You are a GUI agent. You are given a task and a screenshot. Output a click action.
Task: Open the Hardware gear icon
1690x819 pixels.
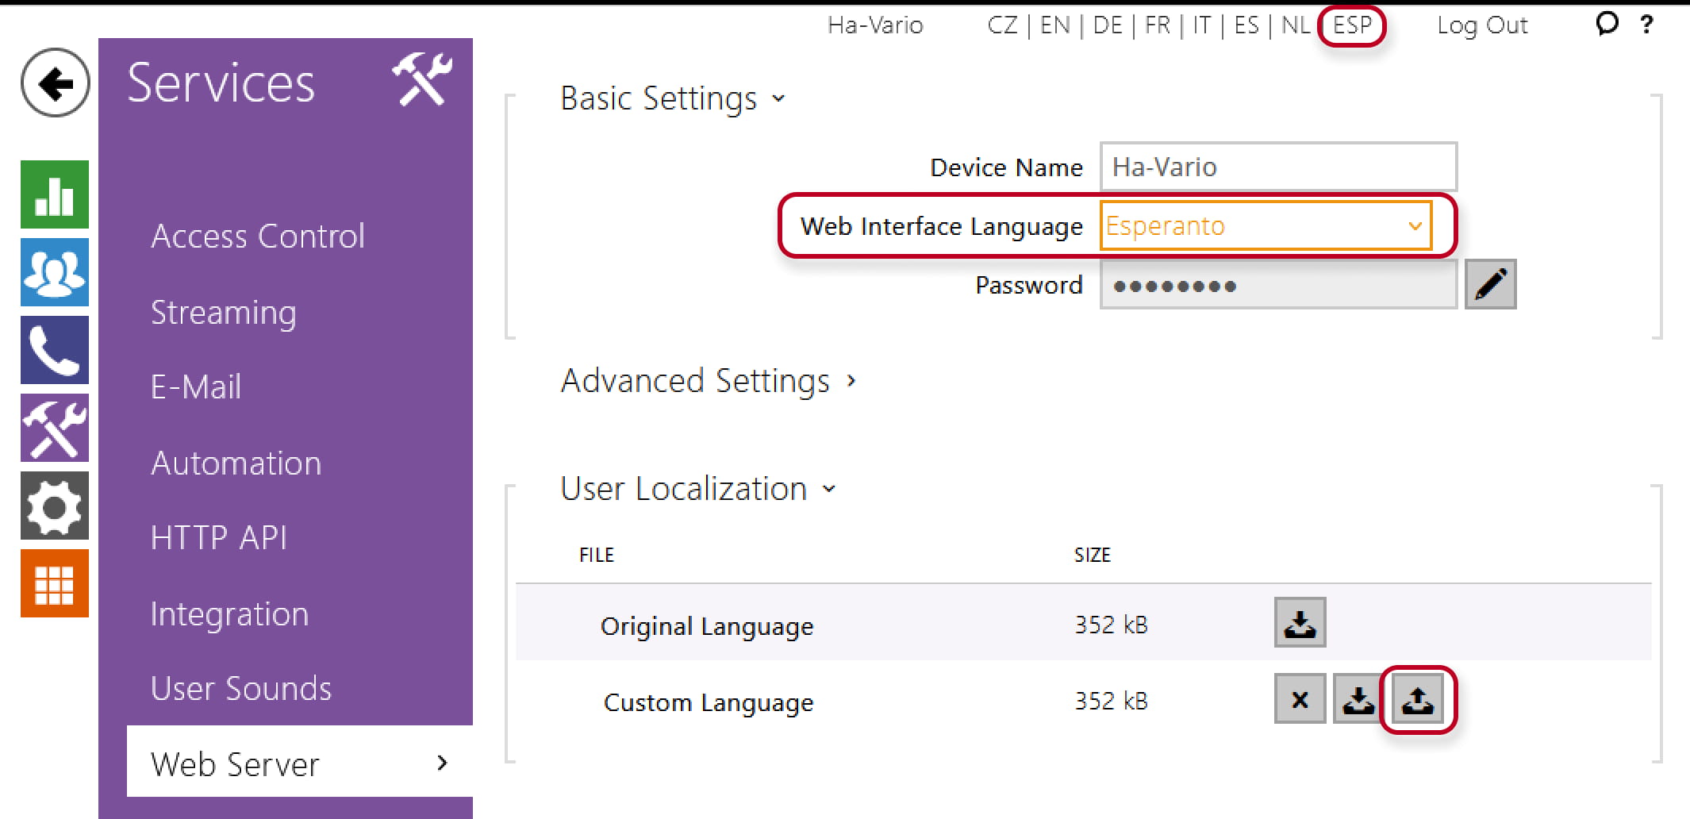[x=55, y=506]
